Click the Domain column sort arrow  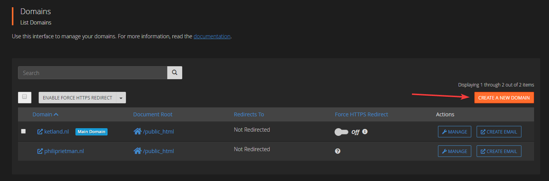click(x=56, y=114)
